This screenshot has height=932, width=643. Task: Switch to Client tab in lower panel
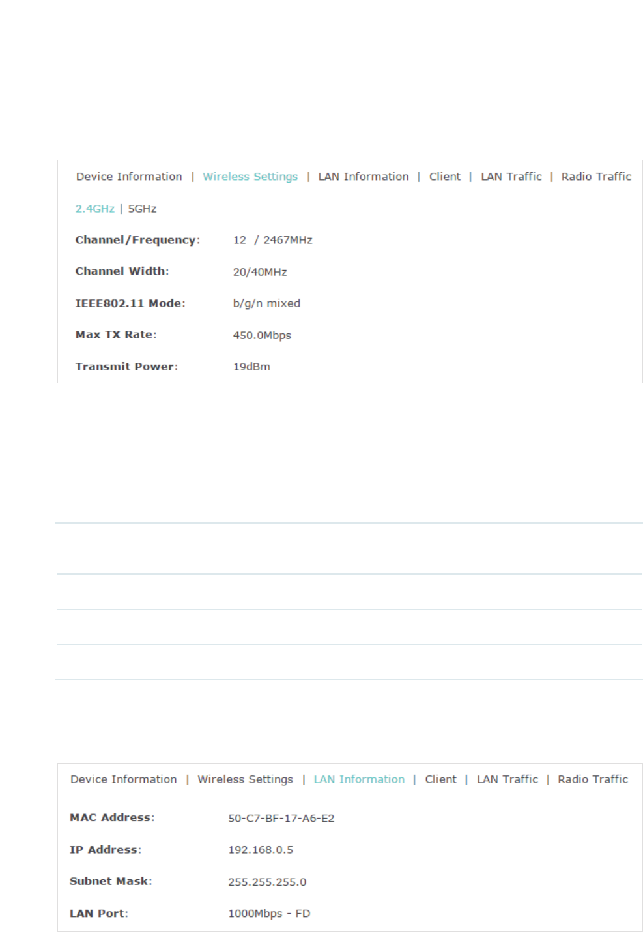coord(441,779)
